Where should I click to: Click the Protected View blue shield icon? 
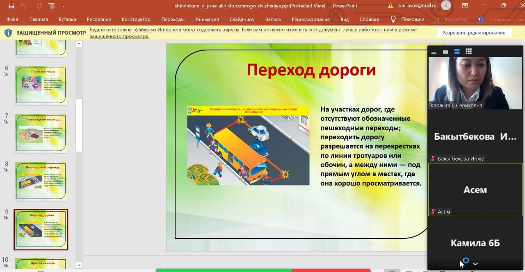9,33
